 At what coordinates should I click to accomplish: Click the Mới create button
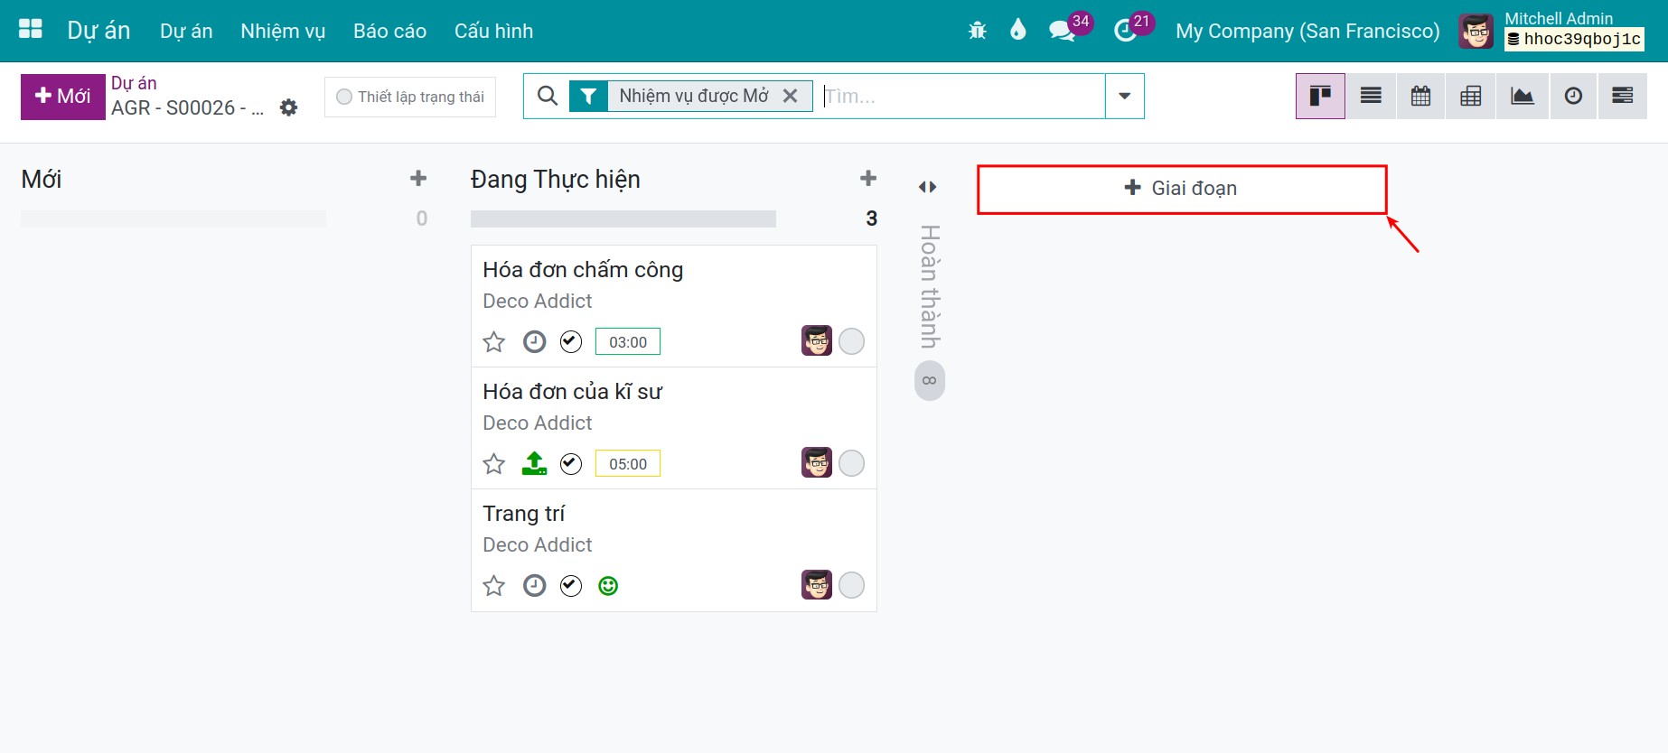pyautogui.click(x=62, y=97)
